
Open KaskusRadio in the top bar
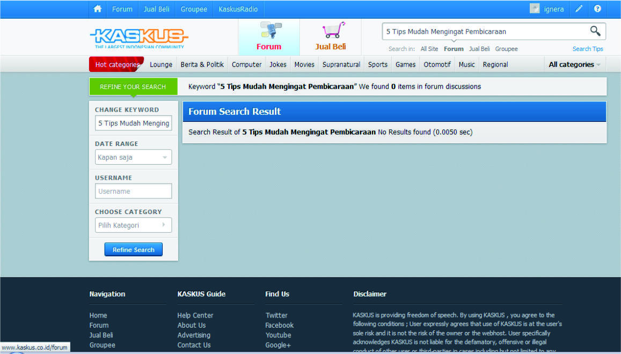click(238, 9)
